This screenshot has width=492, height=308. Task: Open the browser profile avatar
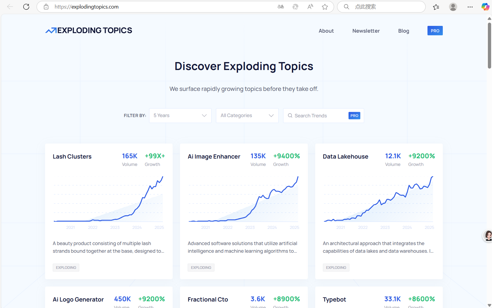[x=453, y=7]
